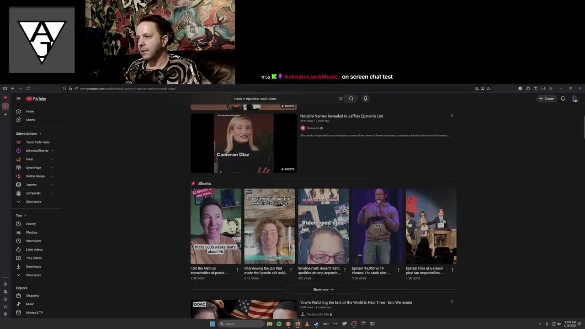Open the Subscriptions section heading
Image resolution: width=585 pixels, height=329 pixels.
pyautogui.click(x=28, y=133)
